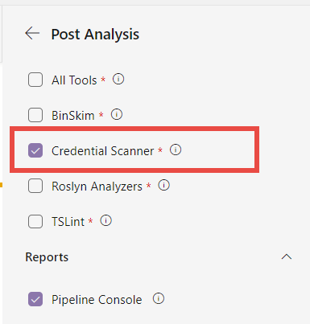310x324 pixels.
Task: Tick the Roslyn Analyzers checkbox
Action: (x=35, y=186)
